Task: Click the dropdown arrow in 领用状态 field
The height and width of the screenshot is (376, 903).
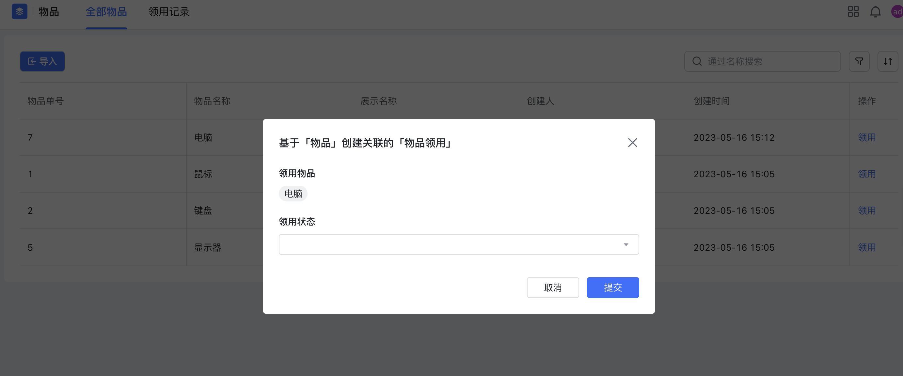Action: point(626,244)
